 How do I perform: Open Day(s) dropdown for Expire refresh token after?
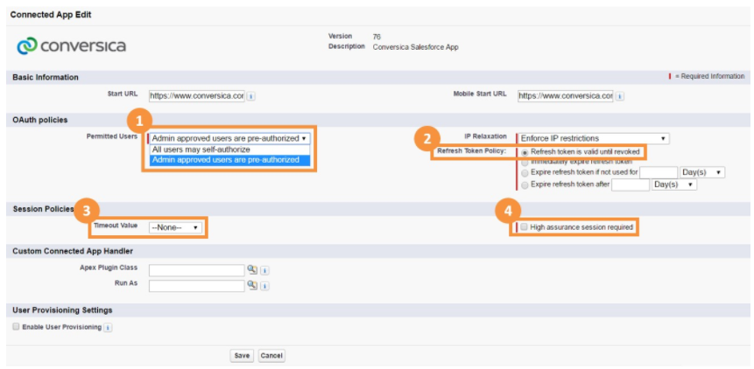[674, 184]
